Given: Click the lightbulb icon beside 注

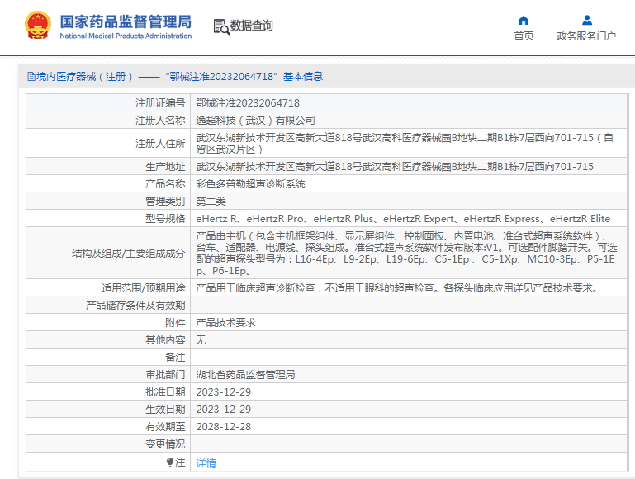Looking at the screenshot, I should [x=170, y=462].
